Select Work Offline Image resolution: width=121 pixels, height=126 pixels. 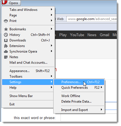pos(79,96)
